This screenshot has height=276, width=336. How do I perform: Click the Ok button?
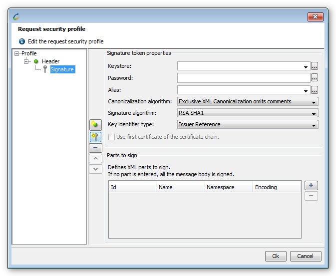click(x=276, y=256)
